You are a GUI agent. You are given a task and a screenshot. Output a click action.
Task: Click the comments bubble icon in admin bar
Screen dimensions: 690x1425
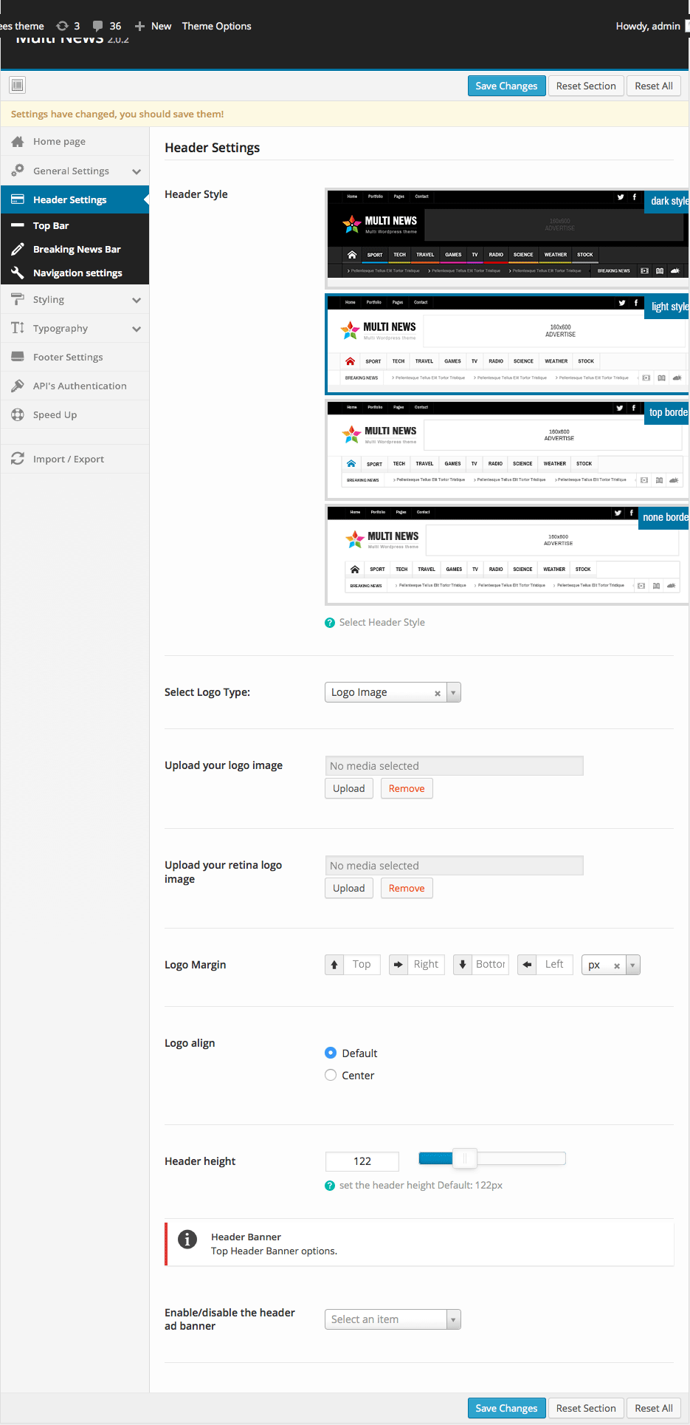[97, 26]
